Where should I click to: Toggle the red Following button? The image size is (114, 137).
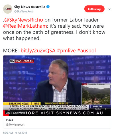[x=94, y=9]
